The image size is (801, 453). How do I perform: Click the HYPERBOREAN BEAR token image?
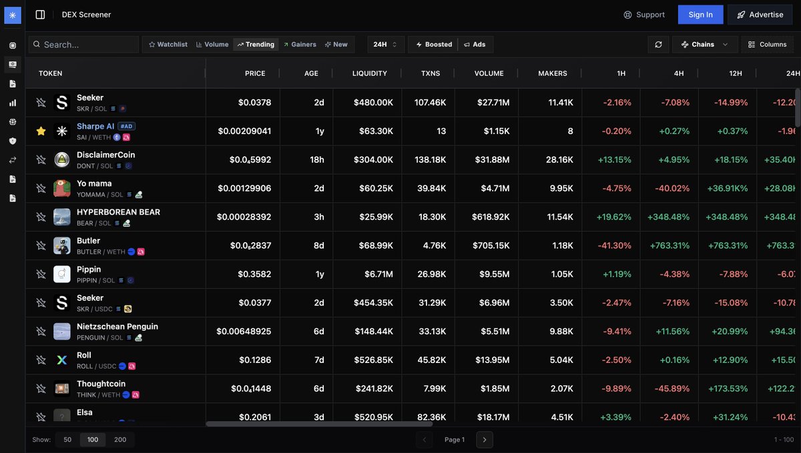pos(62,217)
